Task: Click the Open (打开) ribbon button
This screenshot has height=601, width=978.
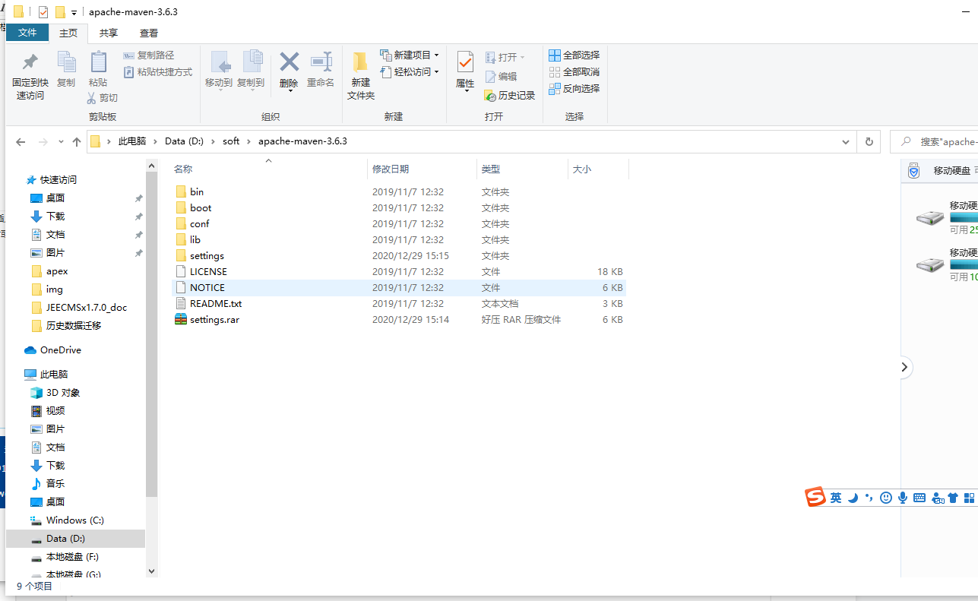Action: tap(505, 57)
